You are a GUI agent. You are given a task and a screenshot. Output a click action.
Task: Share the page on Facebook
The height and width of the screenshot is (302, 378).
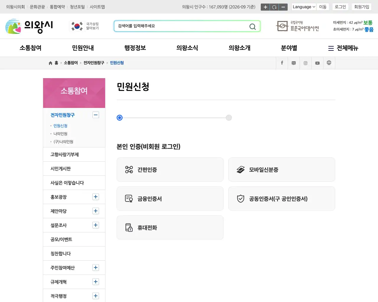tap(282, 63)
